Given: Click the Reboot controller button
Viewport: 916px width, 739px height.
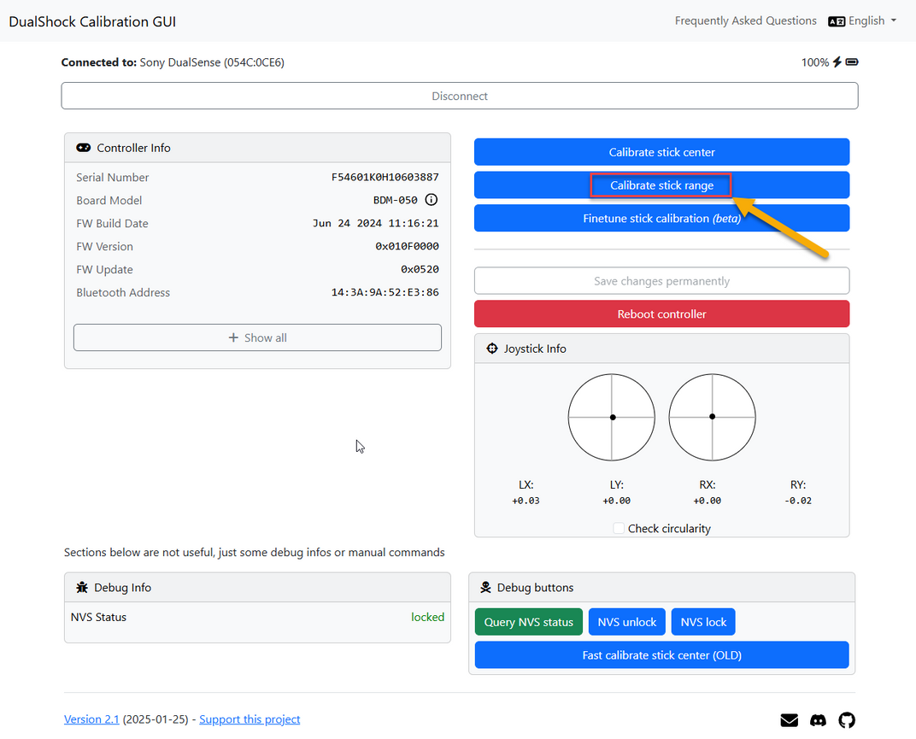Looking at the screenshot, I should 662,314.
